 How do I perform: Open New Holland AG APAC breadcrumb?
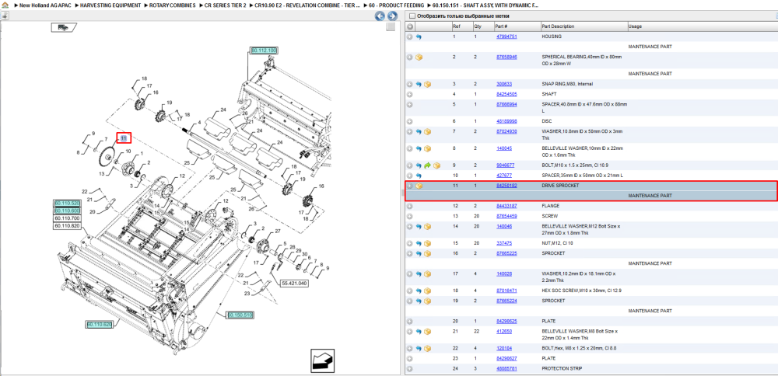[x=44, y=5]
